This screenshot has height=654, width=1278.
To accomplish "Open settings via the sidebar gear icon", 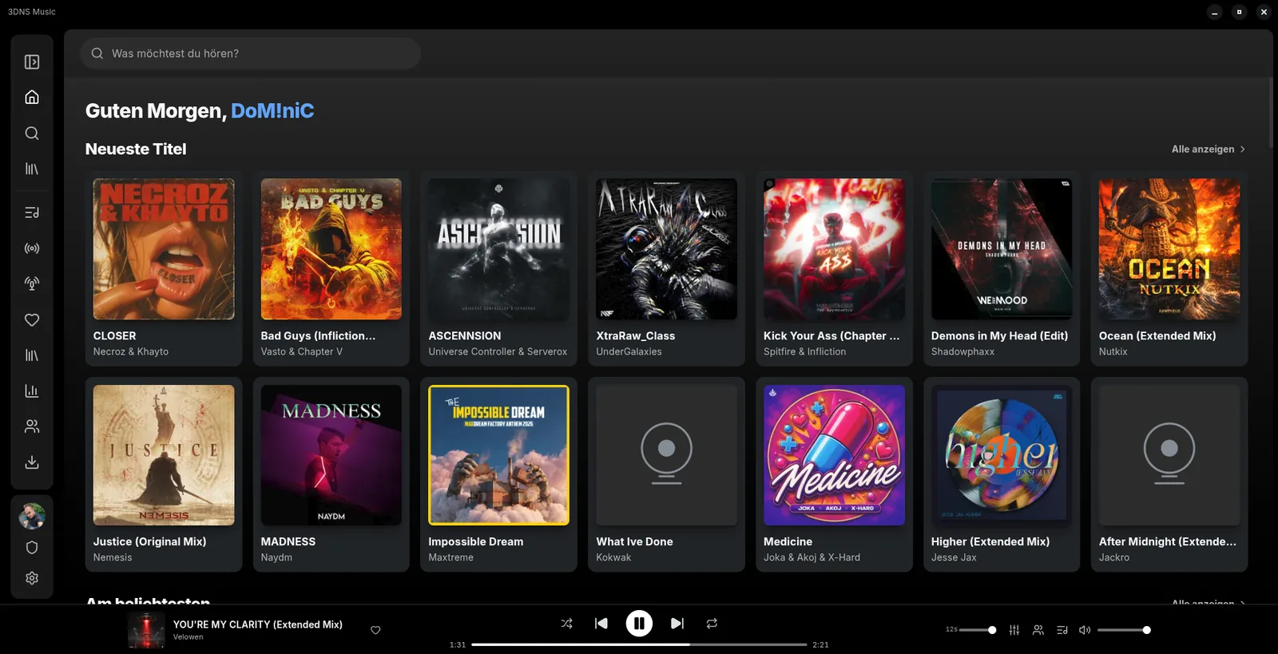I will (x=32, y=578).
